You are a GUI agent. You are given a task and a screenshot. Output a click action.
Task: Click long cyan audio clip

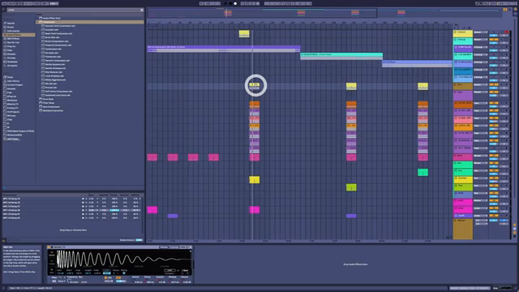click(x=341, y=56)
